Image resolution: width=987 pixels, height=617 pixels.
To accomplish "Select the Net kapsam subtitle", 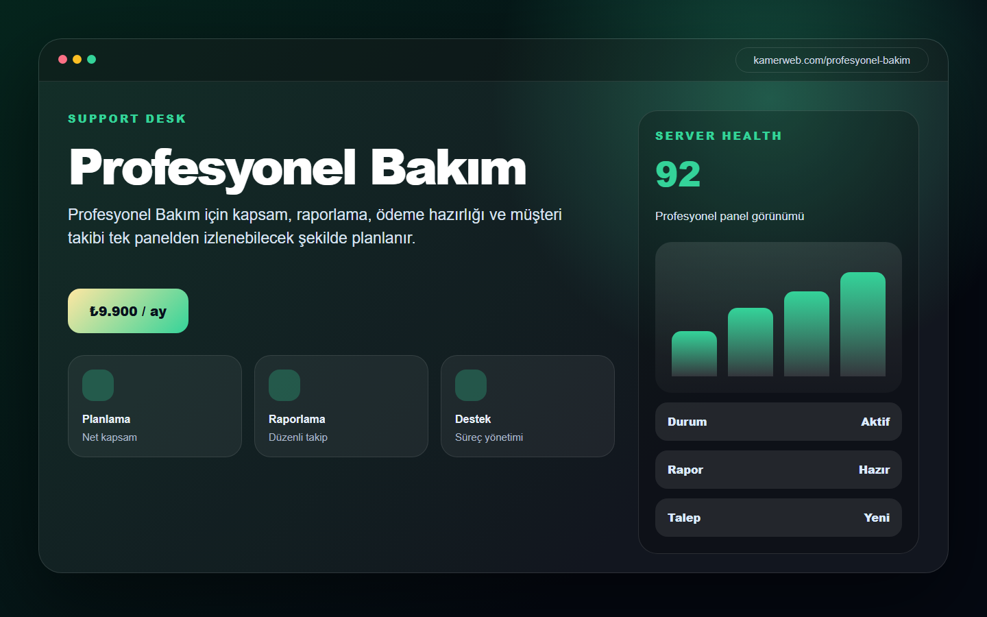I will [110, 437].
